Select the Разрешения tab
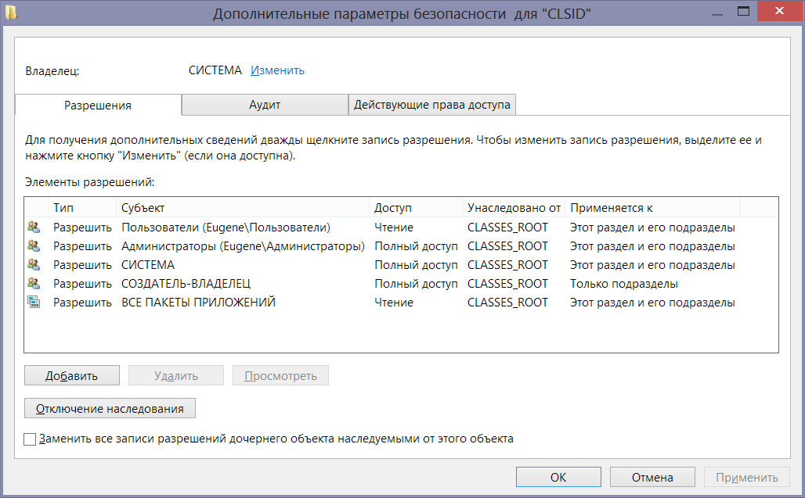This screenshot has height=498, width=805. coord(98,106)
